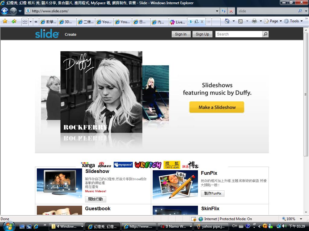Click the scrollbar down arrow

click(x=306, y=212)
